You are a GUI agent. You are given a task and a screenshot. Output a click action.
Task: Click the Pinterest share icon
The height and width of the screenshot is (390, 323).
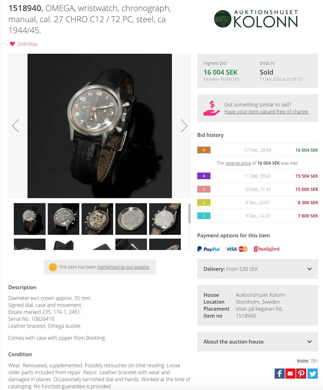(x=301, y=374)
